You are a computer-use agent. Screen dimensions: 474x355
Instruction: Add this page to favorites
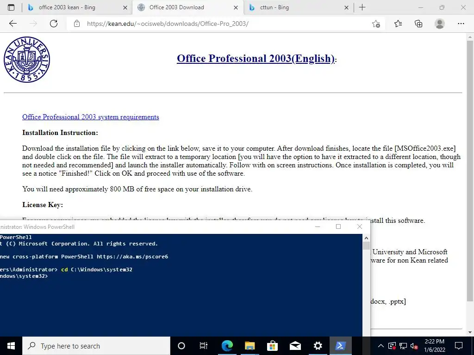376,24
